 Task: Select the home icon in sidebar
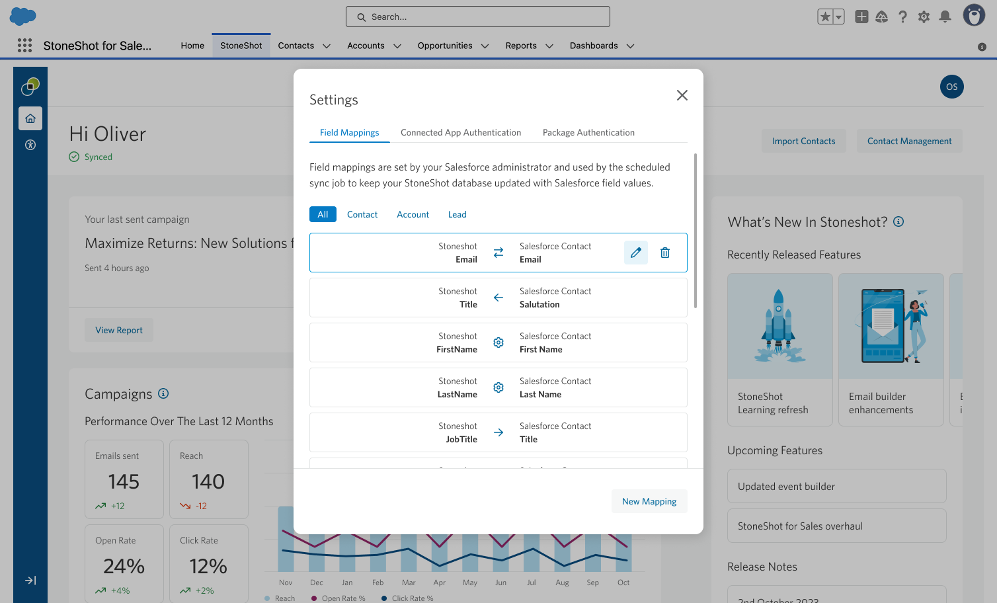[30, 118]
